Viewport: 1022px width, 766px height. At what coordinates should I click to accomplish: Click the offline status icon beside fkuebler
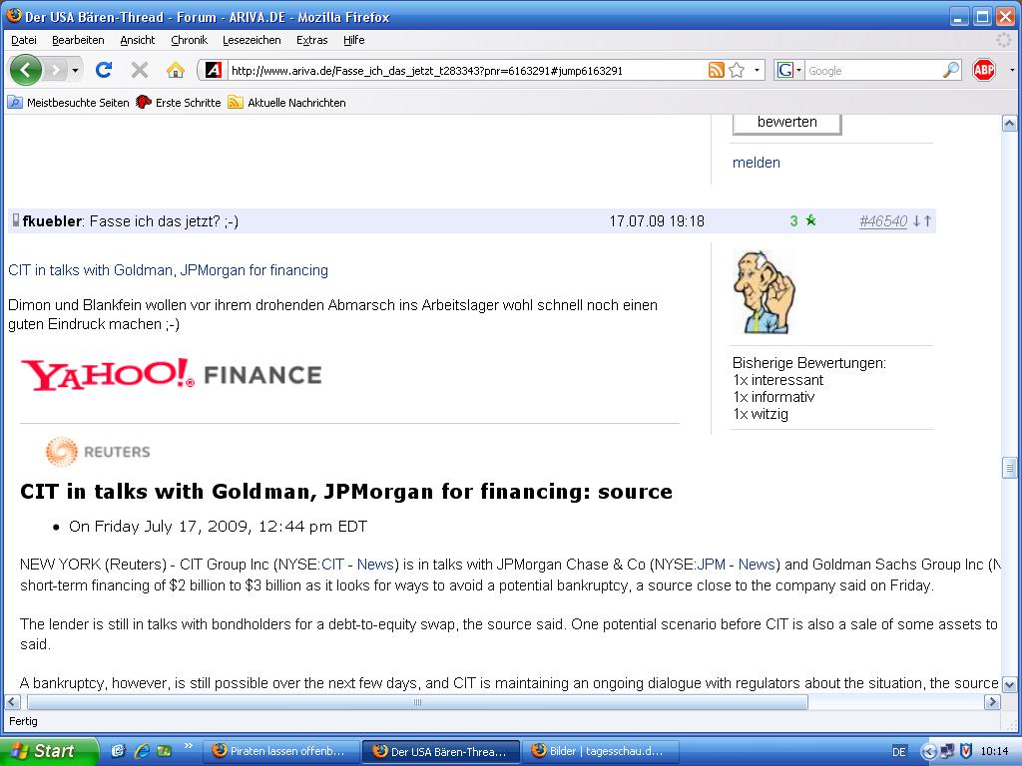click(16, 220)
